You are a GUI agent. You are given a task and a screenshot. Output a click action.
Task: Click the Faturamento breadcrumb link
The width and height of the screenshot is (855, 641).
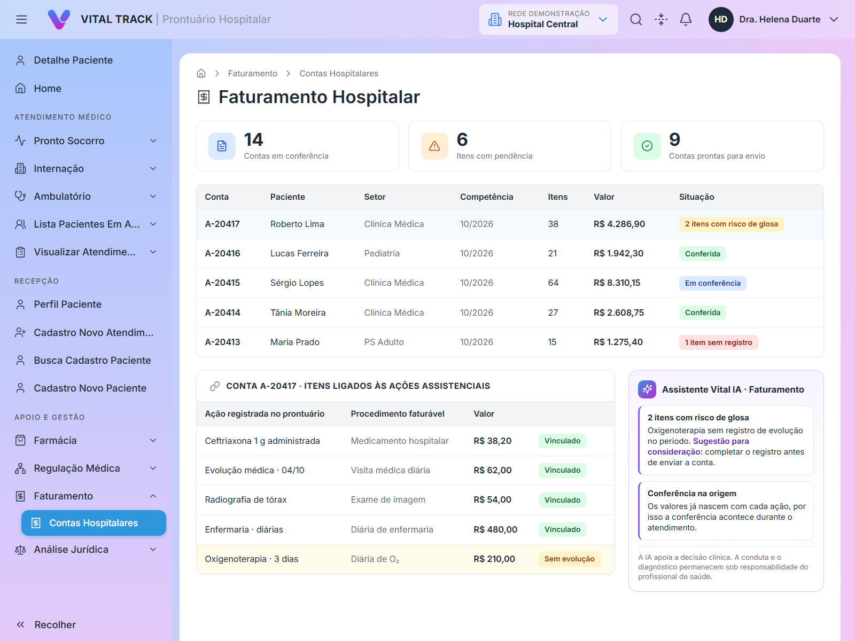coord(253,74)
